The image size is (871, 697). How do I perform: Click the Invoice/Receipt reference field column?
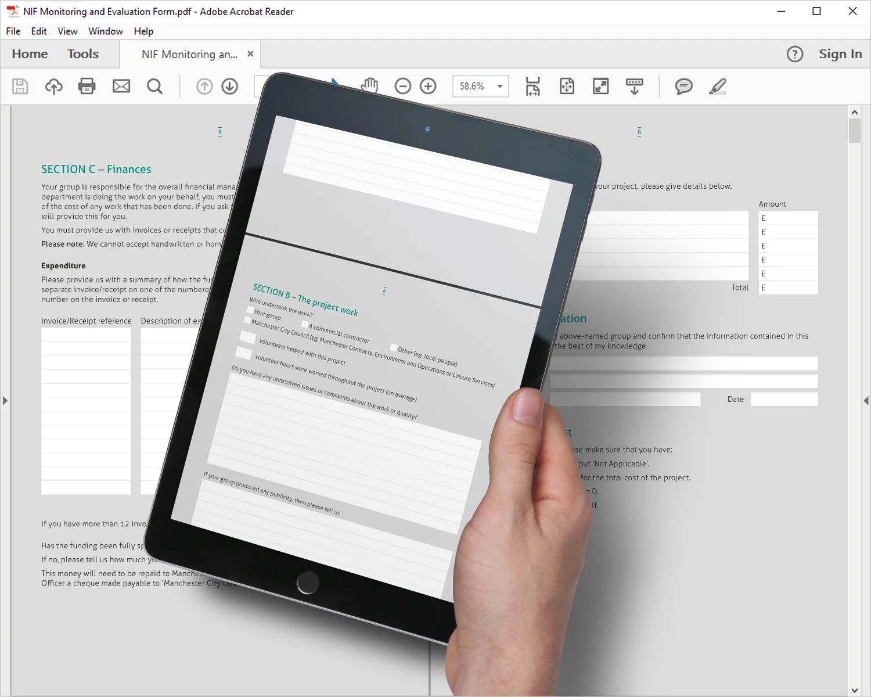click(86, 411)
